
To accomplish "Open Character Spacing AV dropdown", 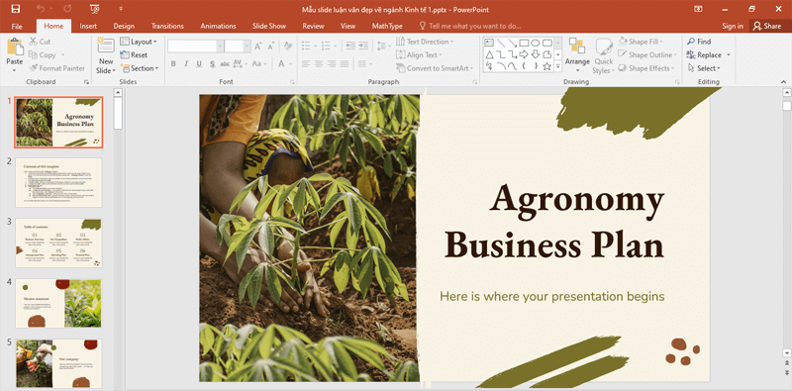I will [240, 63].
